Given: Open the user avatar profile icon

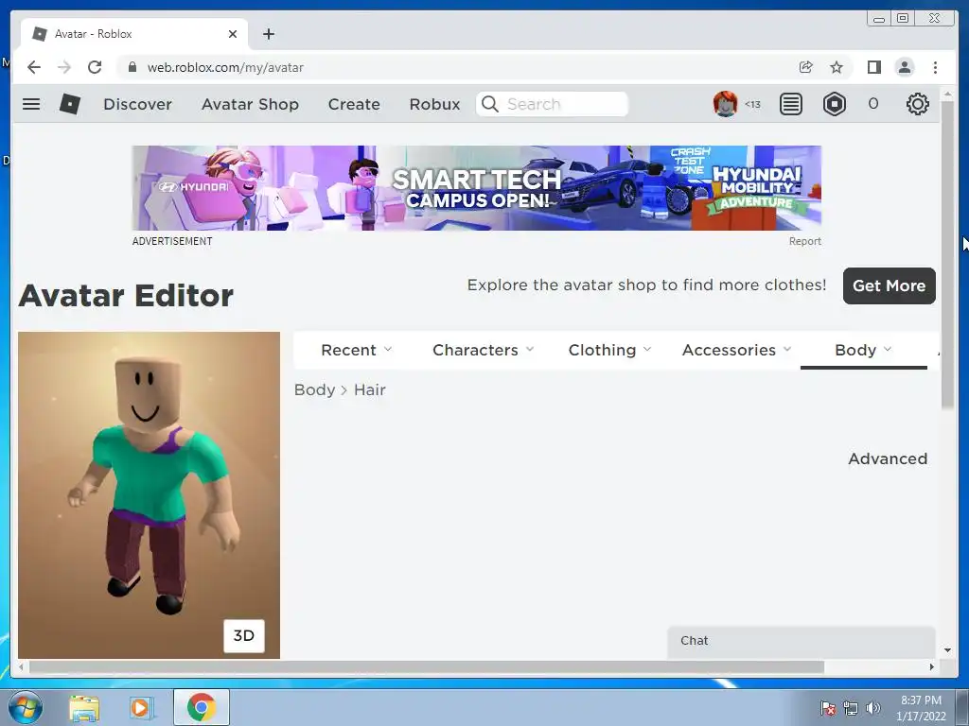Looking at the screenshot, I should (x=726, y=104).
